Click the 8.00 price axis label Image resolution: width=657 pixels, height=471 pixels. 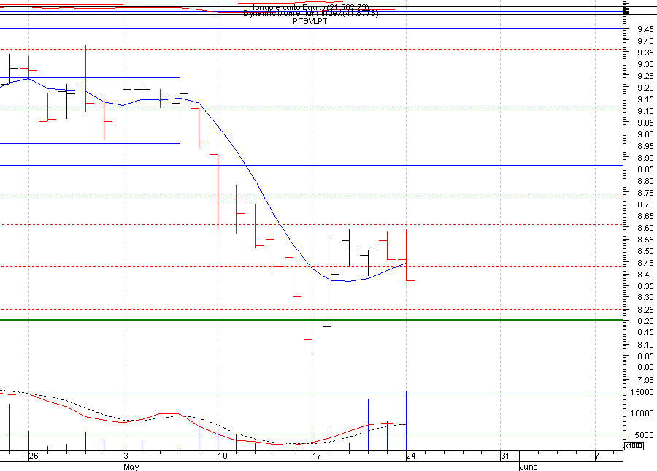pos(645,367)
